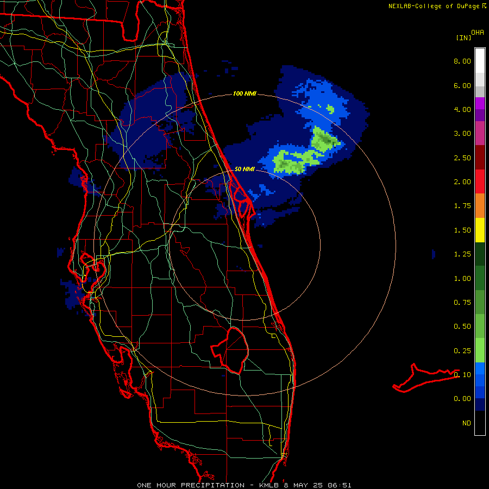
Task: Click the 1.00 legend value
Action: (462, 279)
